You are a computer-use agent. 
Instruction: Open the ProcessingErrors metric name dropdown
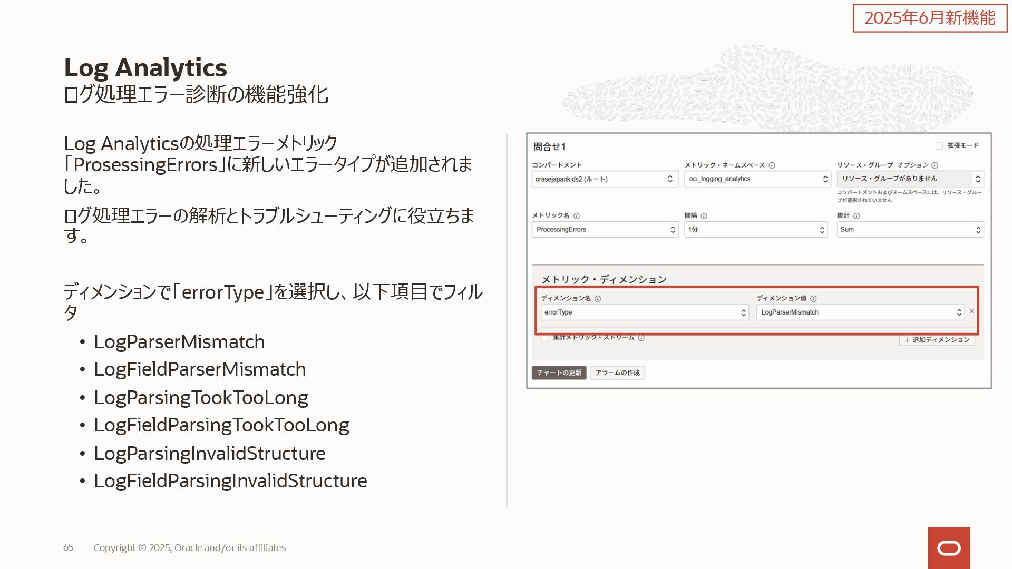(605, 230)
